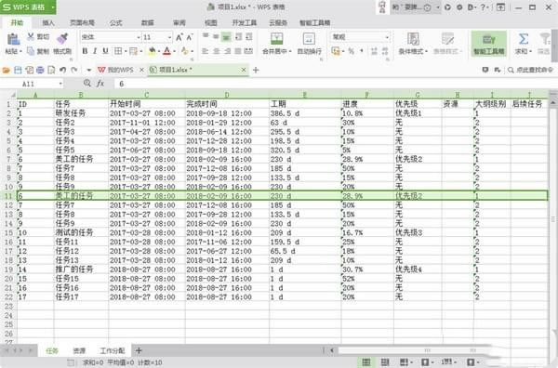Click the Save icon in quick toolbar
The width and height of the screenshot is (558, 368).
point(18,70)
